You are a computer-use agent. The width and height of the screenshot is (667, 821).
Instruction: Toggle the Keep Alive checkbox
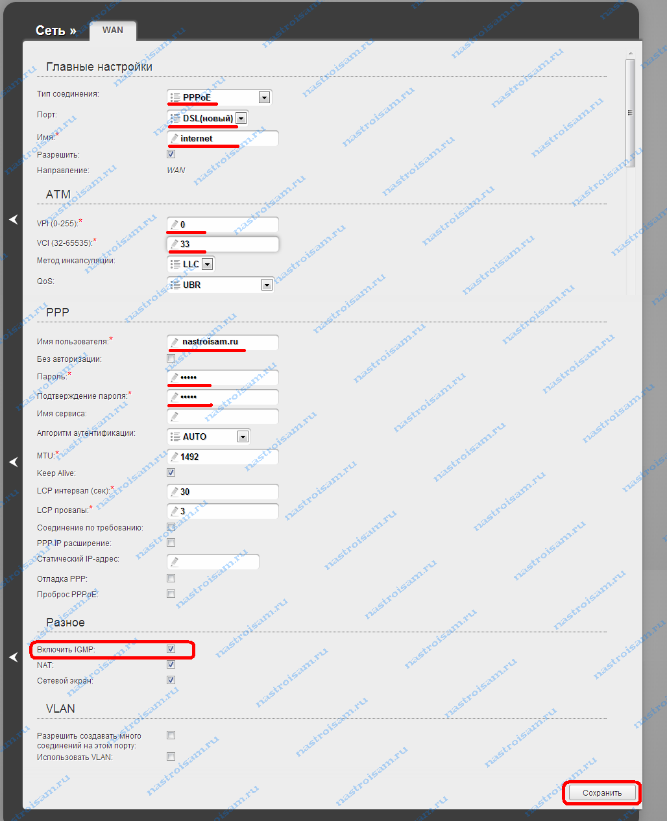pyautogui.click(x=171, y=473)
